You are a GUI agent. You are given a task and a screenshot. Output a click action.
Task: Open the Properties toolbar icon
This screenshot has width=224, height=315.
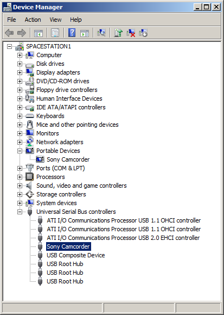pyautogui.click(x=55, y=33)
